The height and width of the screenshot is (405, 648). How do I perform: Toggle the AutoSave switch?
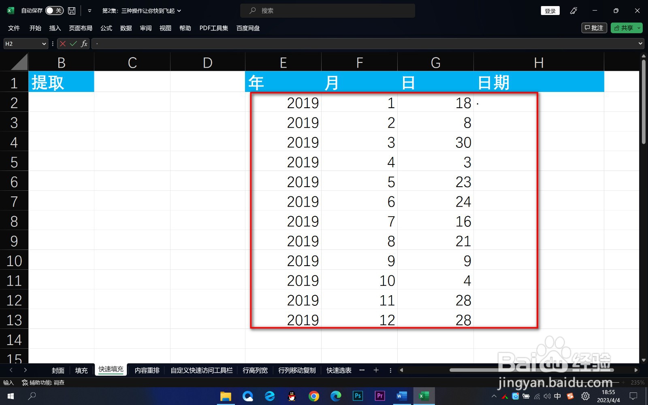54,11
